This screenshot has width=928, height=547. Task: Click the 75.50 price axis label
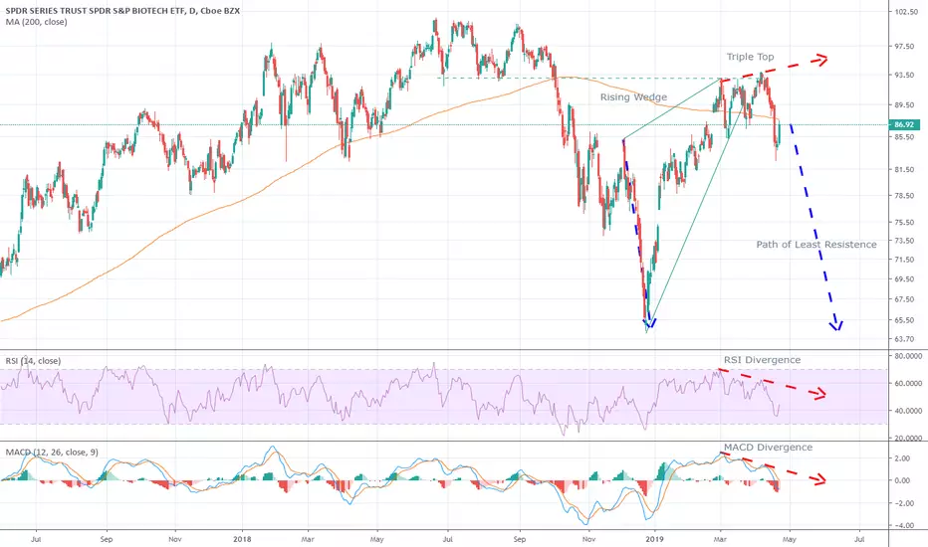(905, 223)
